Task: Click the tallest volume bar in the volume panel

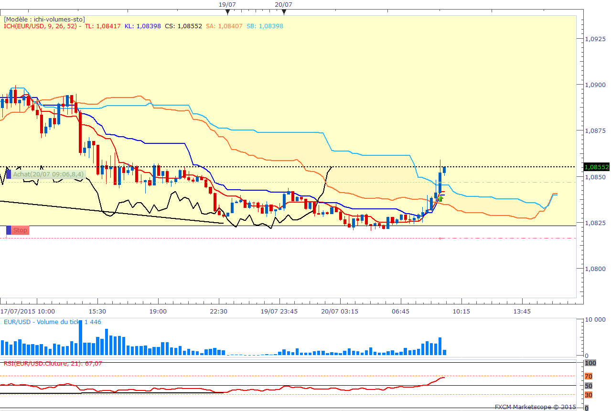Action: click(x=80, y=337)
